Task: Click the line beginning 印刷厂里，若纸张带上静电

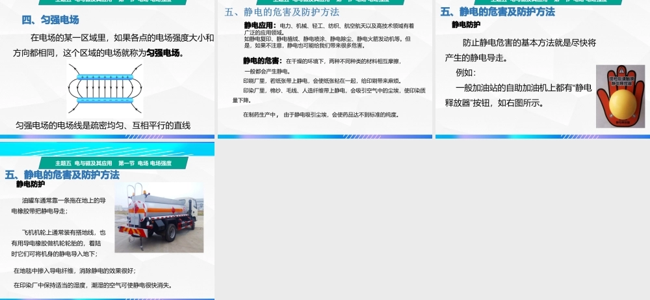Action: (322, 81)
